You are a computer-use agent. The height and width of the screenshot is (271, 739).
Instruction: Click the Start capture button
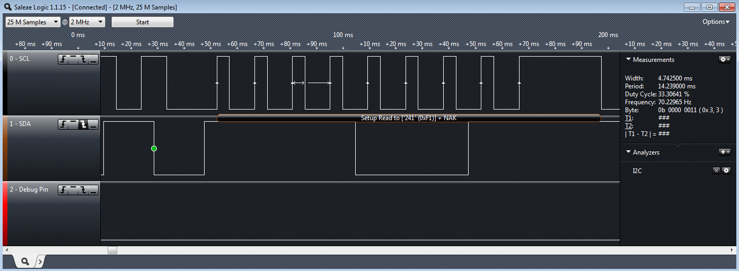143,22
